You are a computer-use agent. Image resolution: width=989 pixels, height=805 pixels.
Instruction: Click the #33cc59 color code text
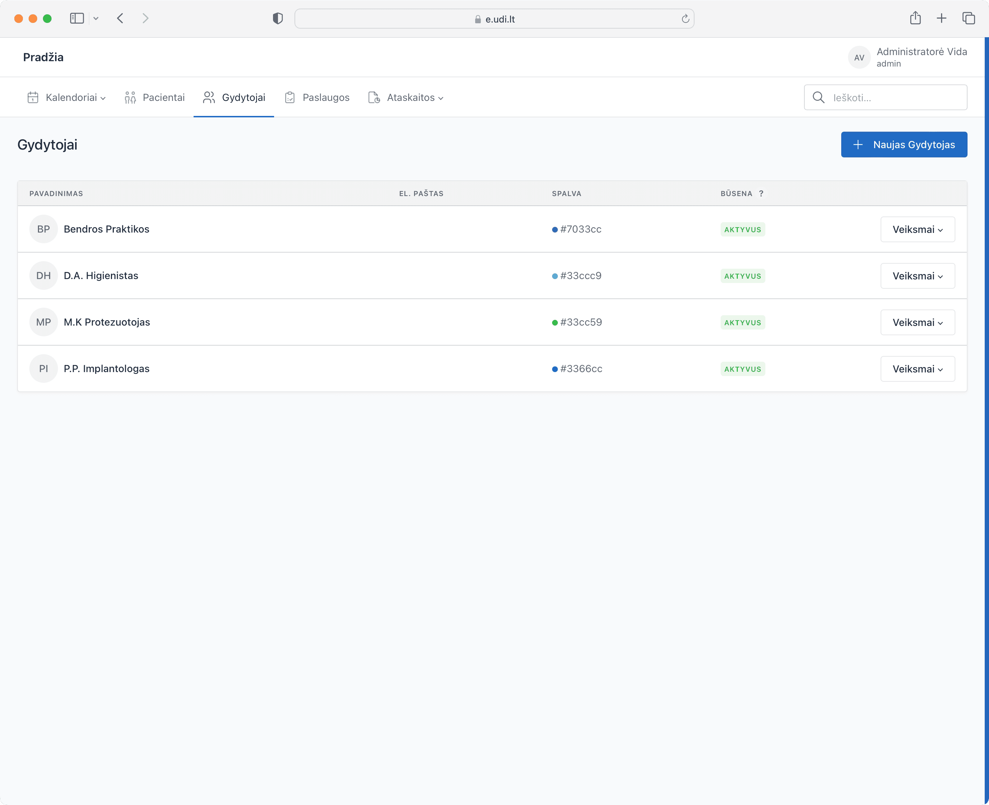[x=581, y=322]
